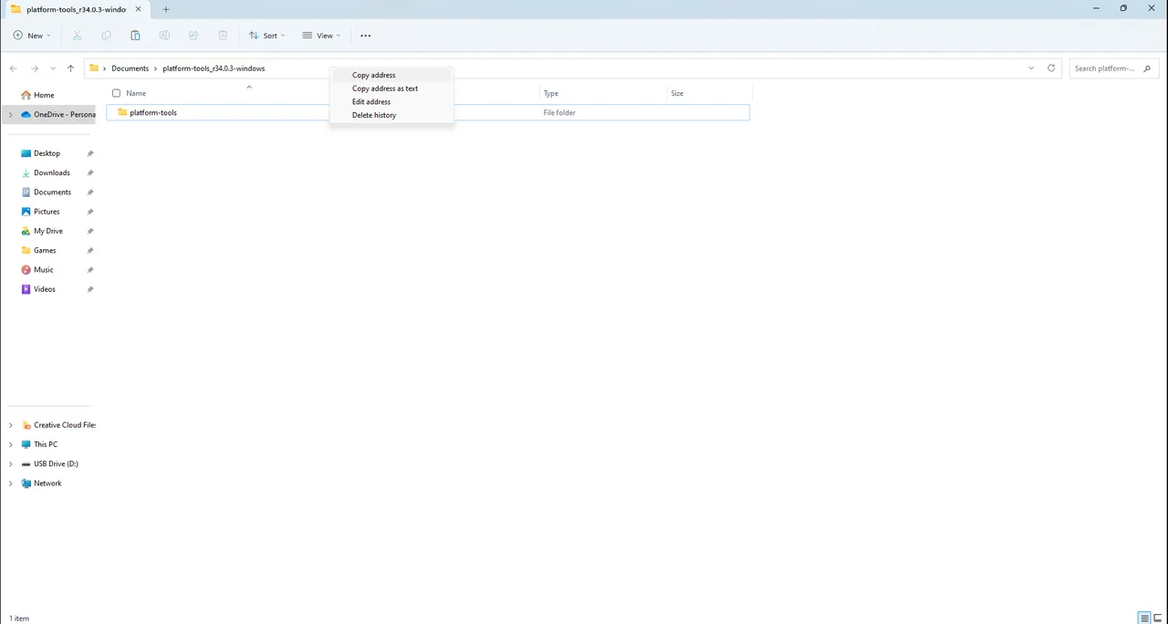Open the View dropdown menu
This screenshot has height=624, width=1168.
click(322, 36)
